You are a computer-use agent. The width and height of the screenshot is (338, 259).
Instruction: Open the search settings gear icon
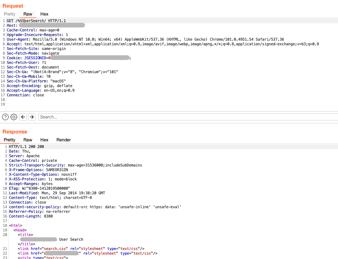tap(14, 117)
